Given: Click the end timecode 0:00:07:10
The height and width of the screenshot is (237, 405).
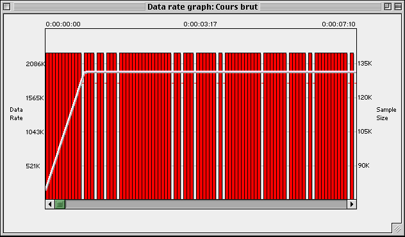Looking at the screenshot, I should point(338,24).
